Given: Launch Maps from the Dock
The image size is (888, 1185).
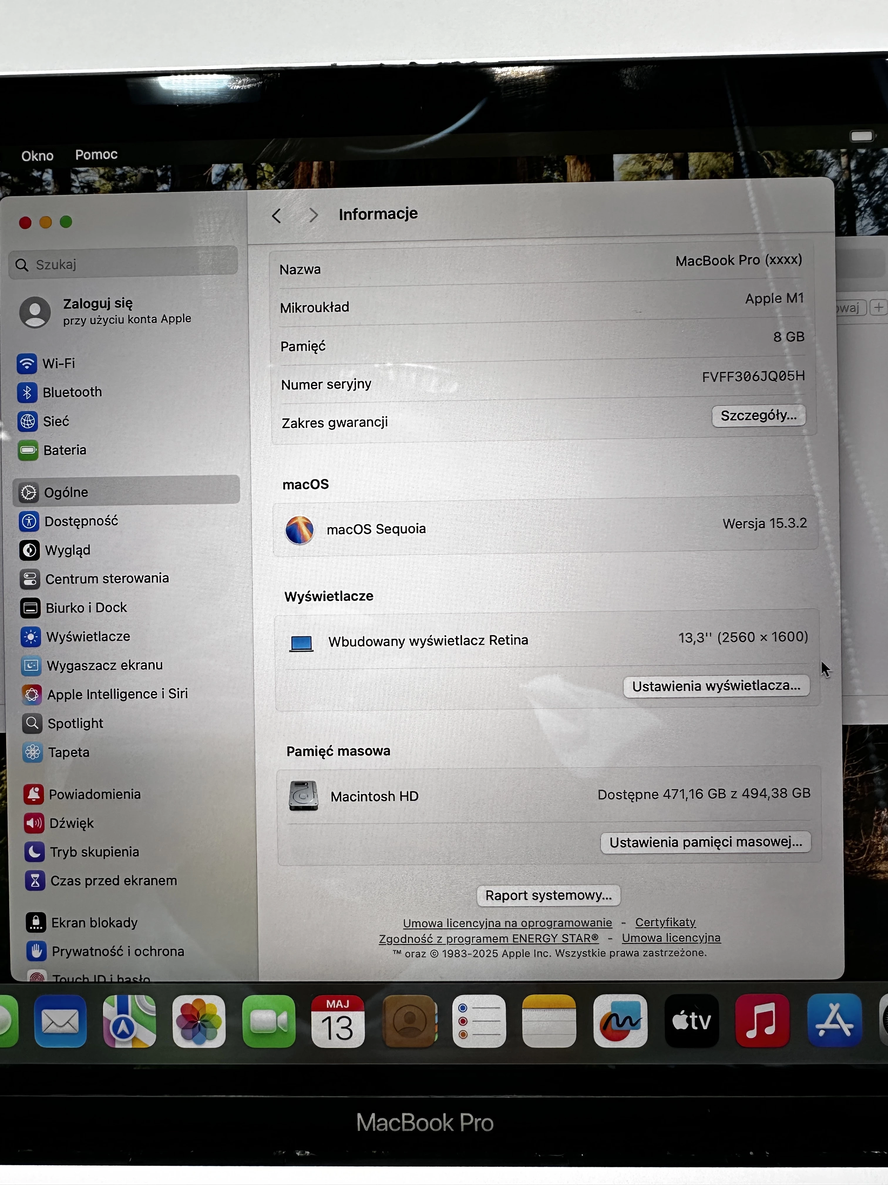Looking at the screenshot, I should point(129,1021).
